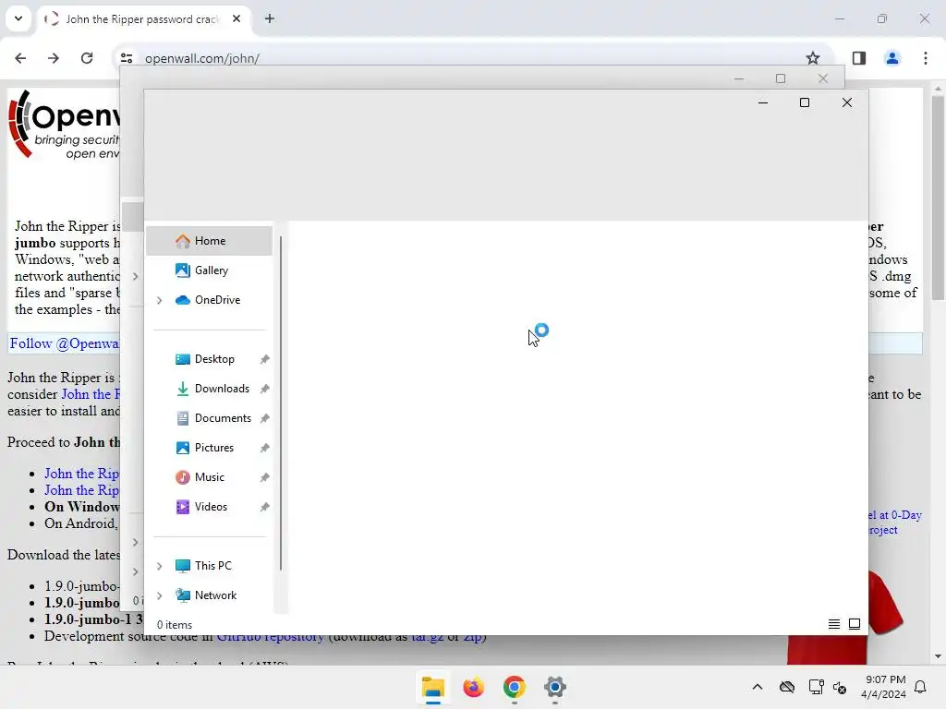Open a new Chrome tab
This screenshot has width=946, height=709.
pos(270,18)
